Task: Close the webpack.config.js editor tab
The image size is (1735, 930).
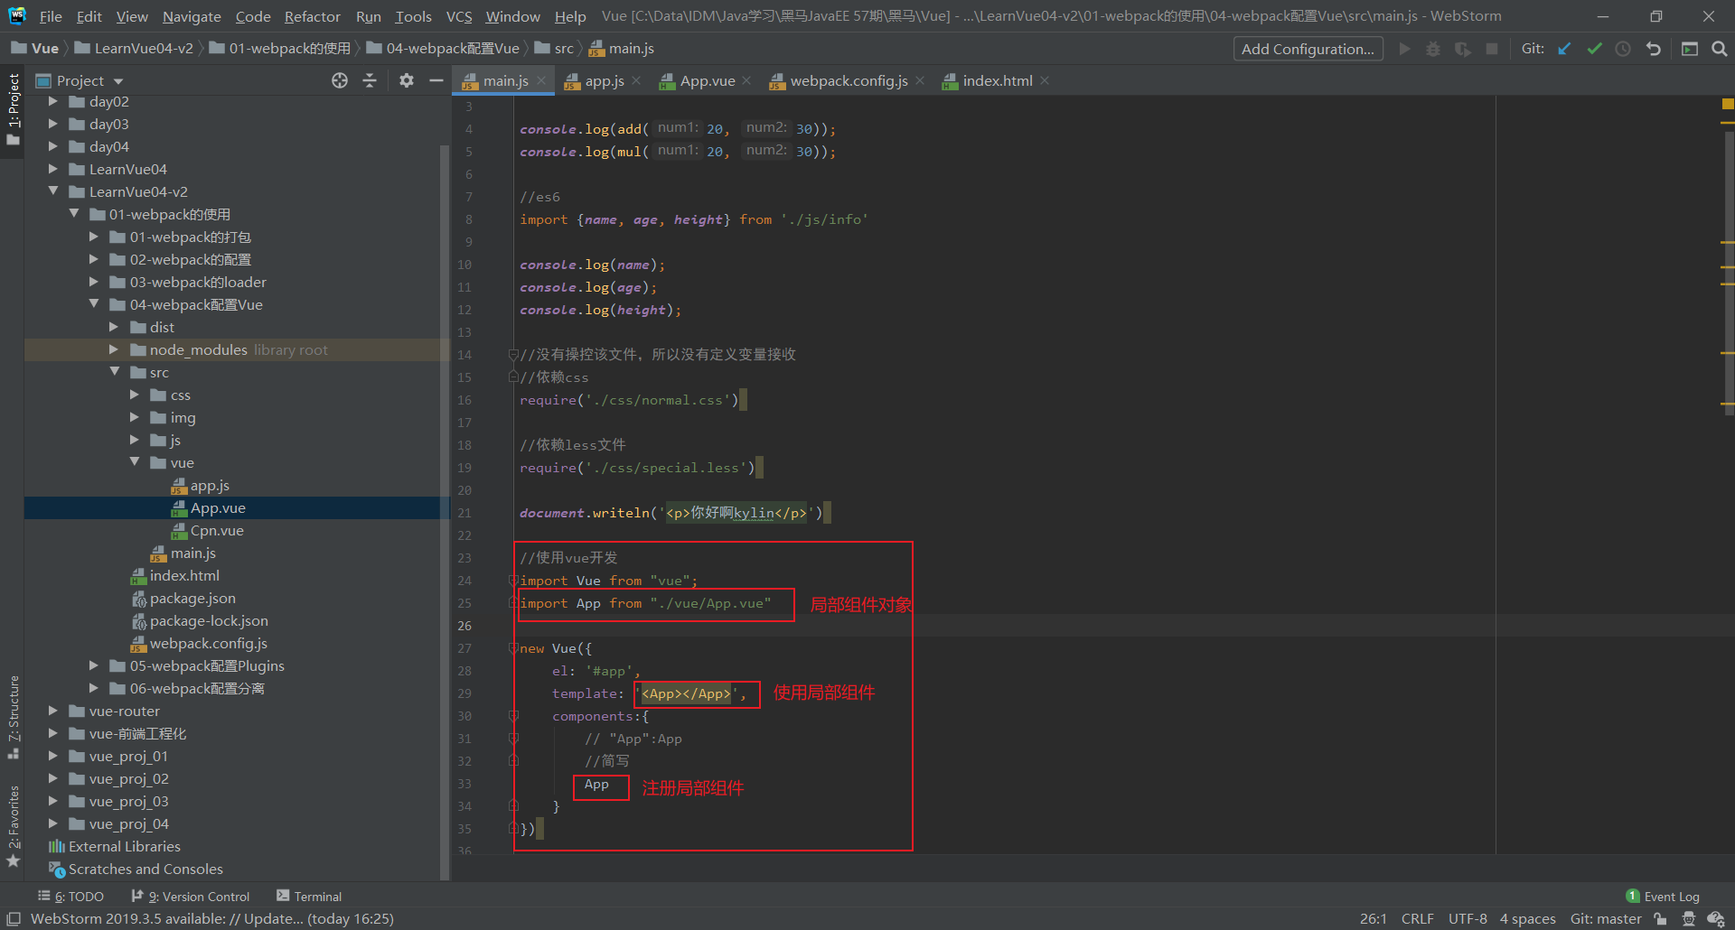Action: point(920,80)
